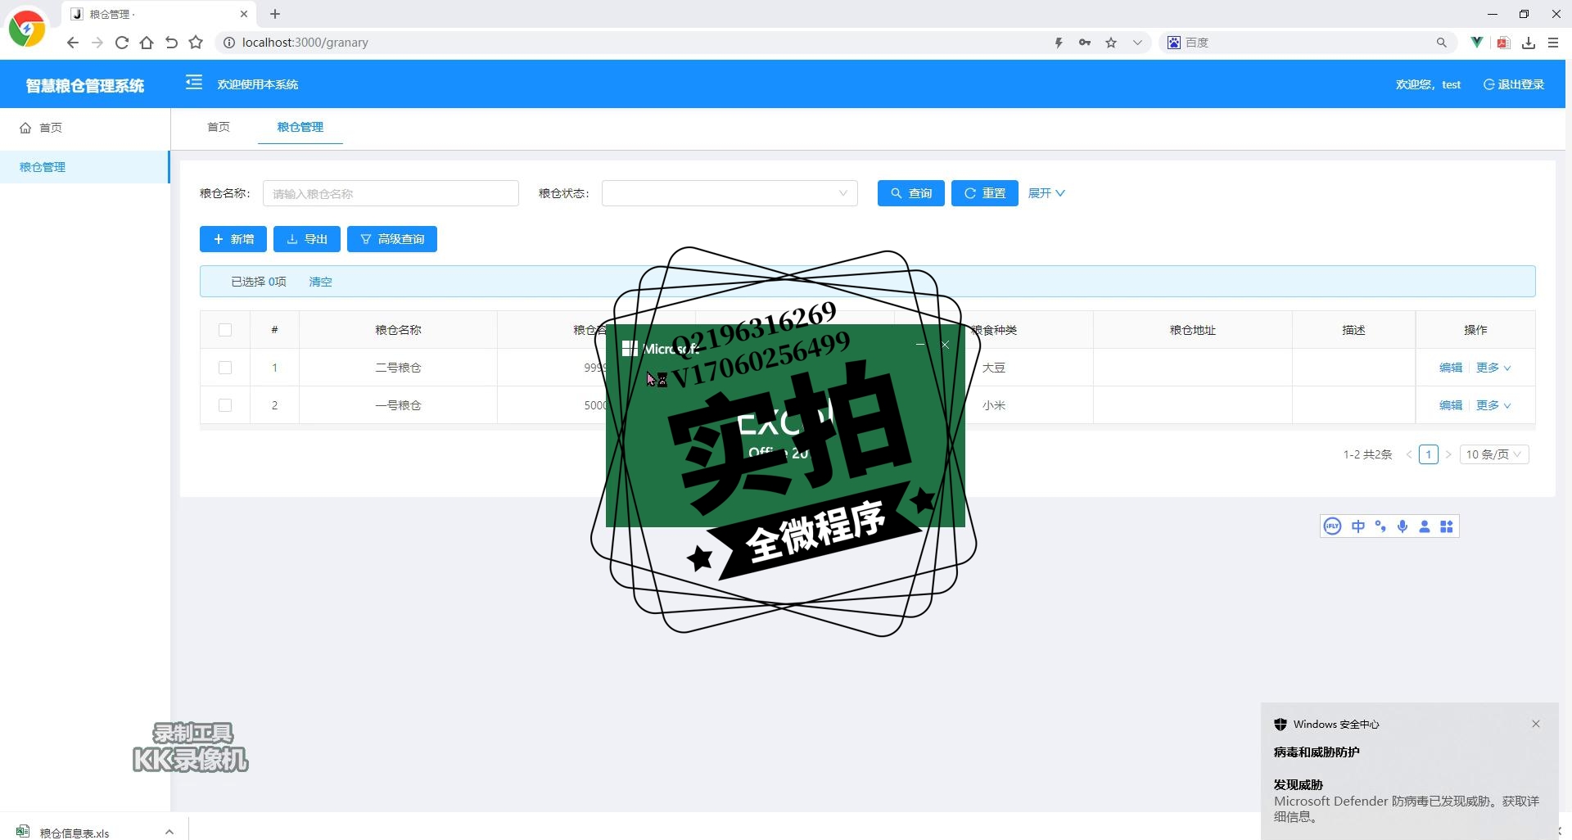
Task: Open 高级查询 advanced search
Action: point(392,239)
